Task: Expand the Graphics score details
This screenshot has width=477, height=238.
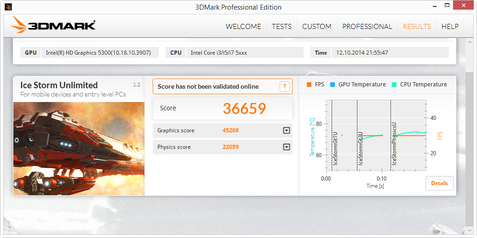Action: click(286, 130)
